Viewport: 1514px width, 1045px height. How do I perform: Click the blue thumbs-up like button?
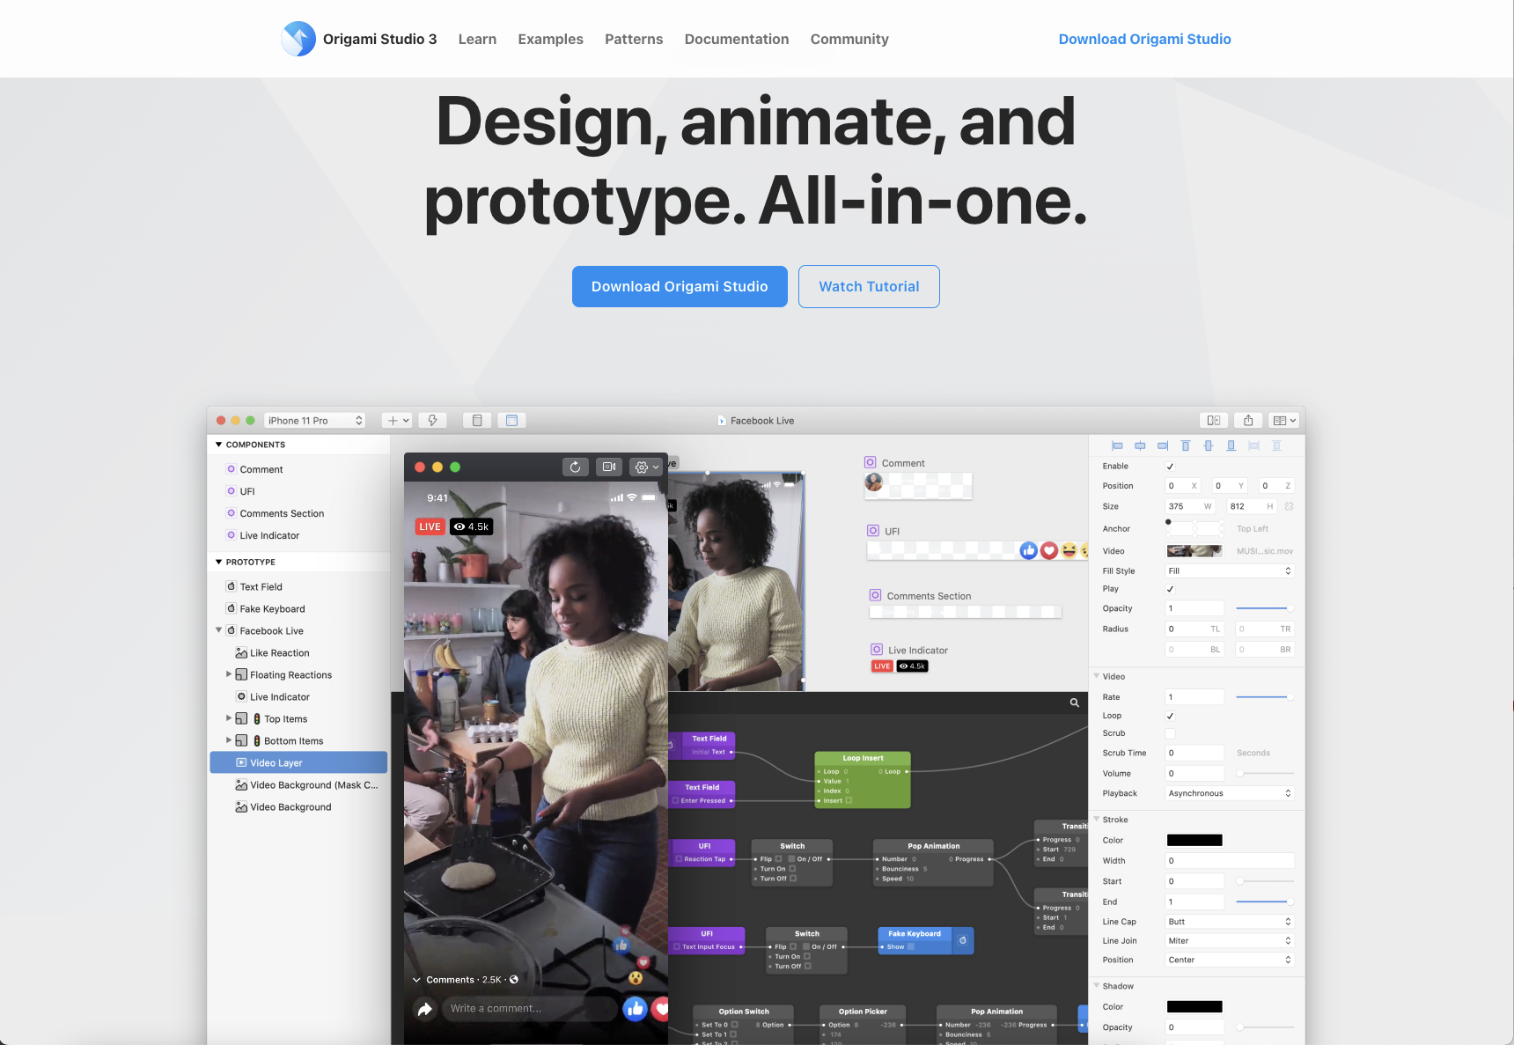point(635,1009)
